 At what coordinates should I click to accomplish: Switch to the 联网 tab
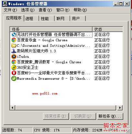tap(62, 18)
